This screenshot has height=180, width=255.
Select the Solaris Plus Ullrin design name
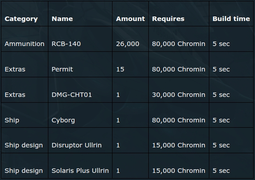click(80, 171)
